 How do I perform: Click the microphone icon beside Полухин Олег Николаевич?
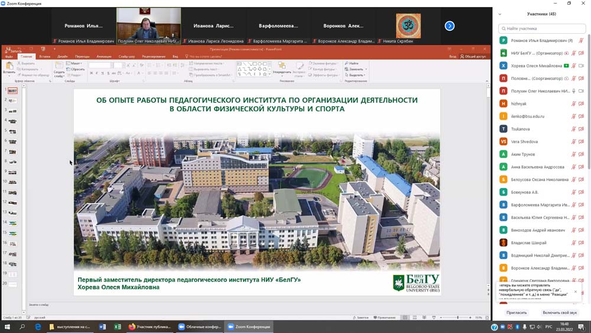(573, 91)
